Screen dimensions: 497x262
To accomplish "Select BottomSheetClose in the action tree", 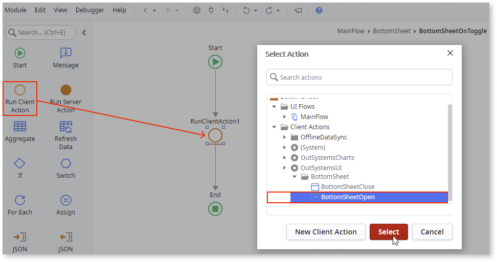I will (347, 187).
